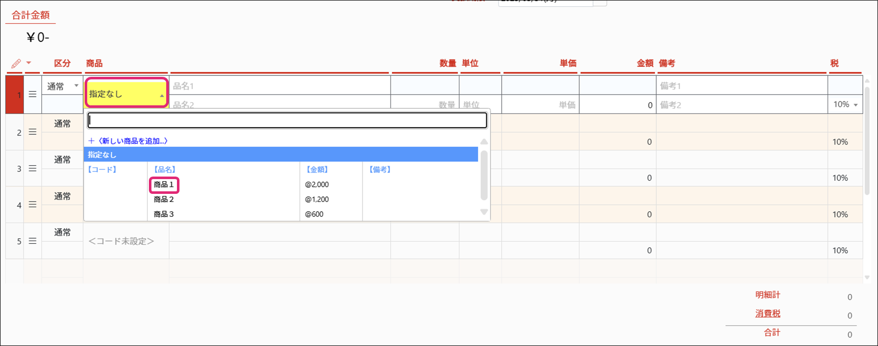Click the 消費税 link in totals

(767, 313)
